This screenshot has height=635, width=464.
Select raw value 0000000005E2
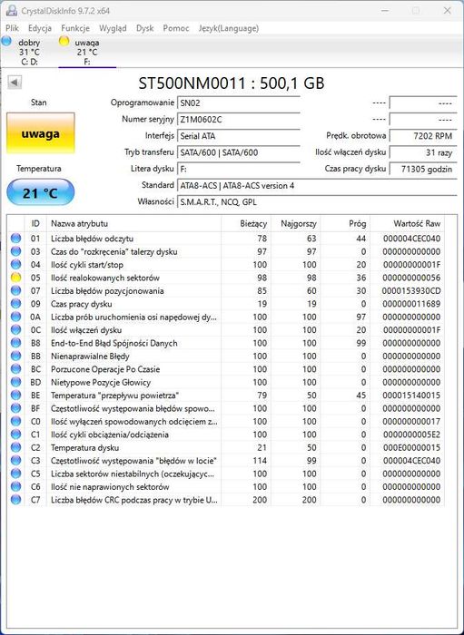[x=411, y=435]
